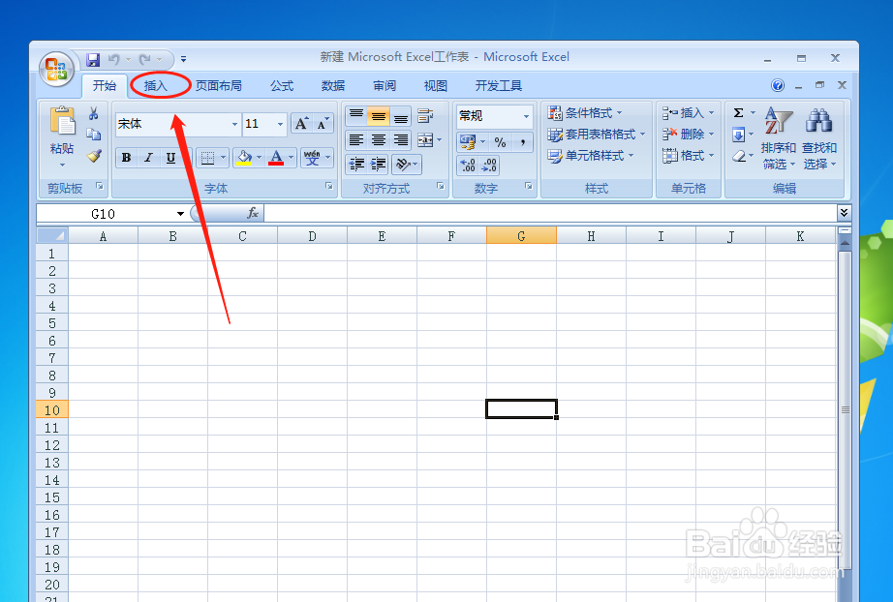Open the 数字 number dialog launcher

click(529, 186)
